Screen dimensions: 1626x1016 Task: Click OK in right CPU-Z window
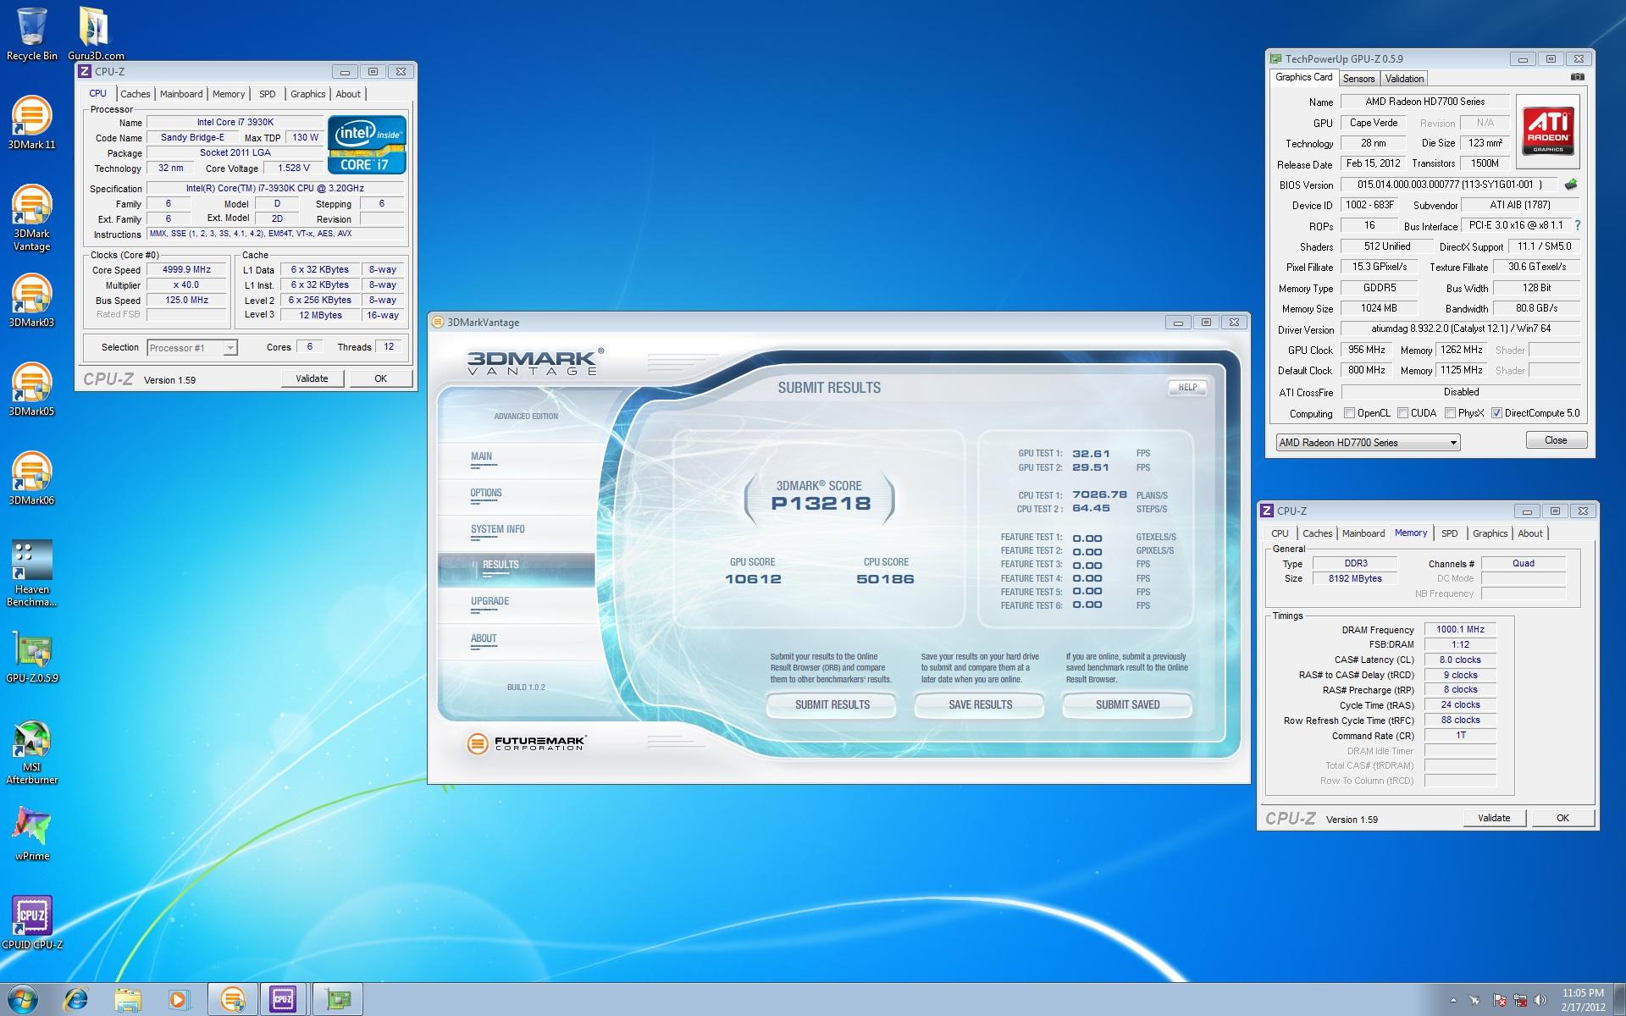pyautogui.click(x=1562, y=818)
